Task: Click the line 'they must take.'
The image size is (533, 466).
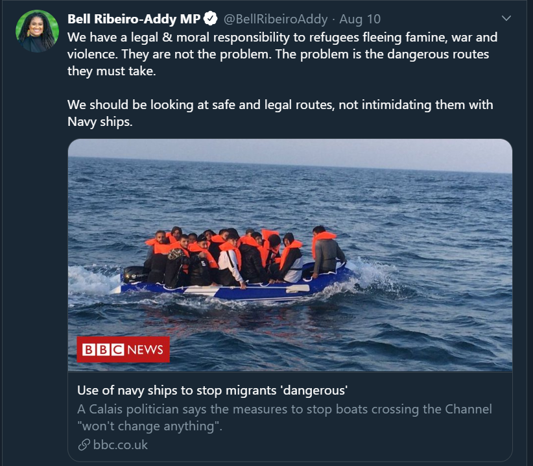Action: point(112,71)
